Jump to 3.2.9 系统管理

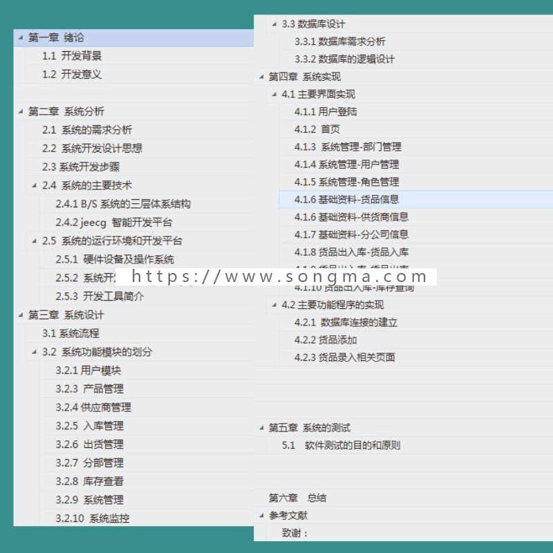click(x=90, y=500)
